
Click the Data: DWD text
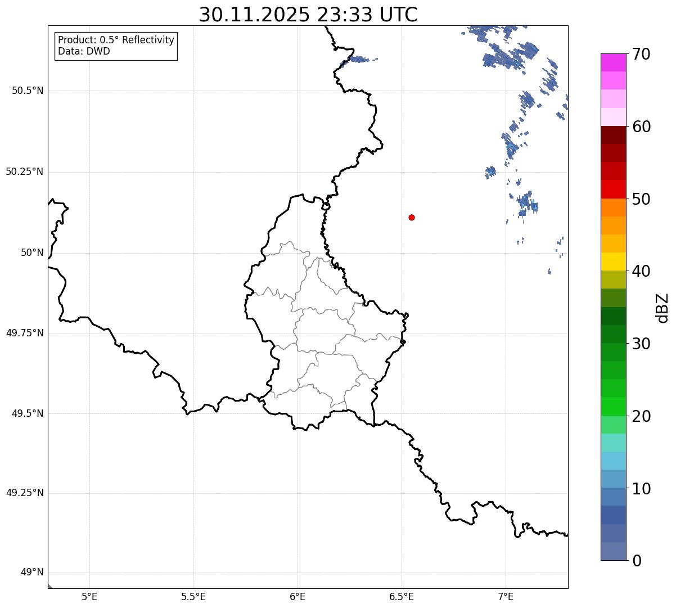coord(84,52)
